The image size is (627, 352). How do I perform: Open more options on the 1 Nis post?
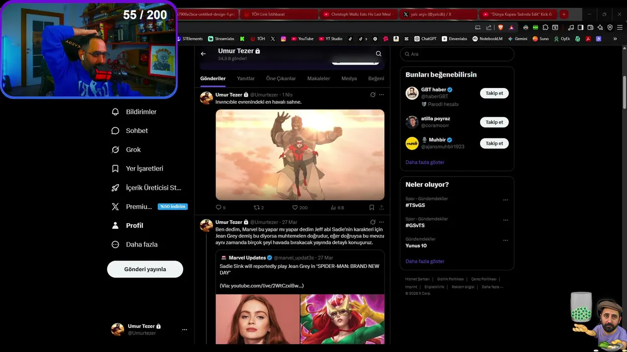[382, 95]
